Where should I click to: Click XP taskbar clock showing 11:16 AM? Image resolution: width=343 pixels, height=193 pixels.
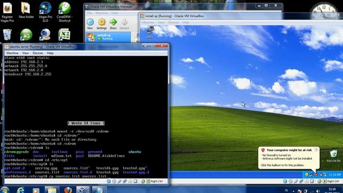pyautogui.click(x=335, y=175)
